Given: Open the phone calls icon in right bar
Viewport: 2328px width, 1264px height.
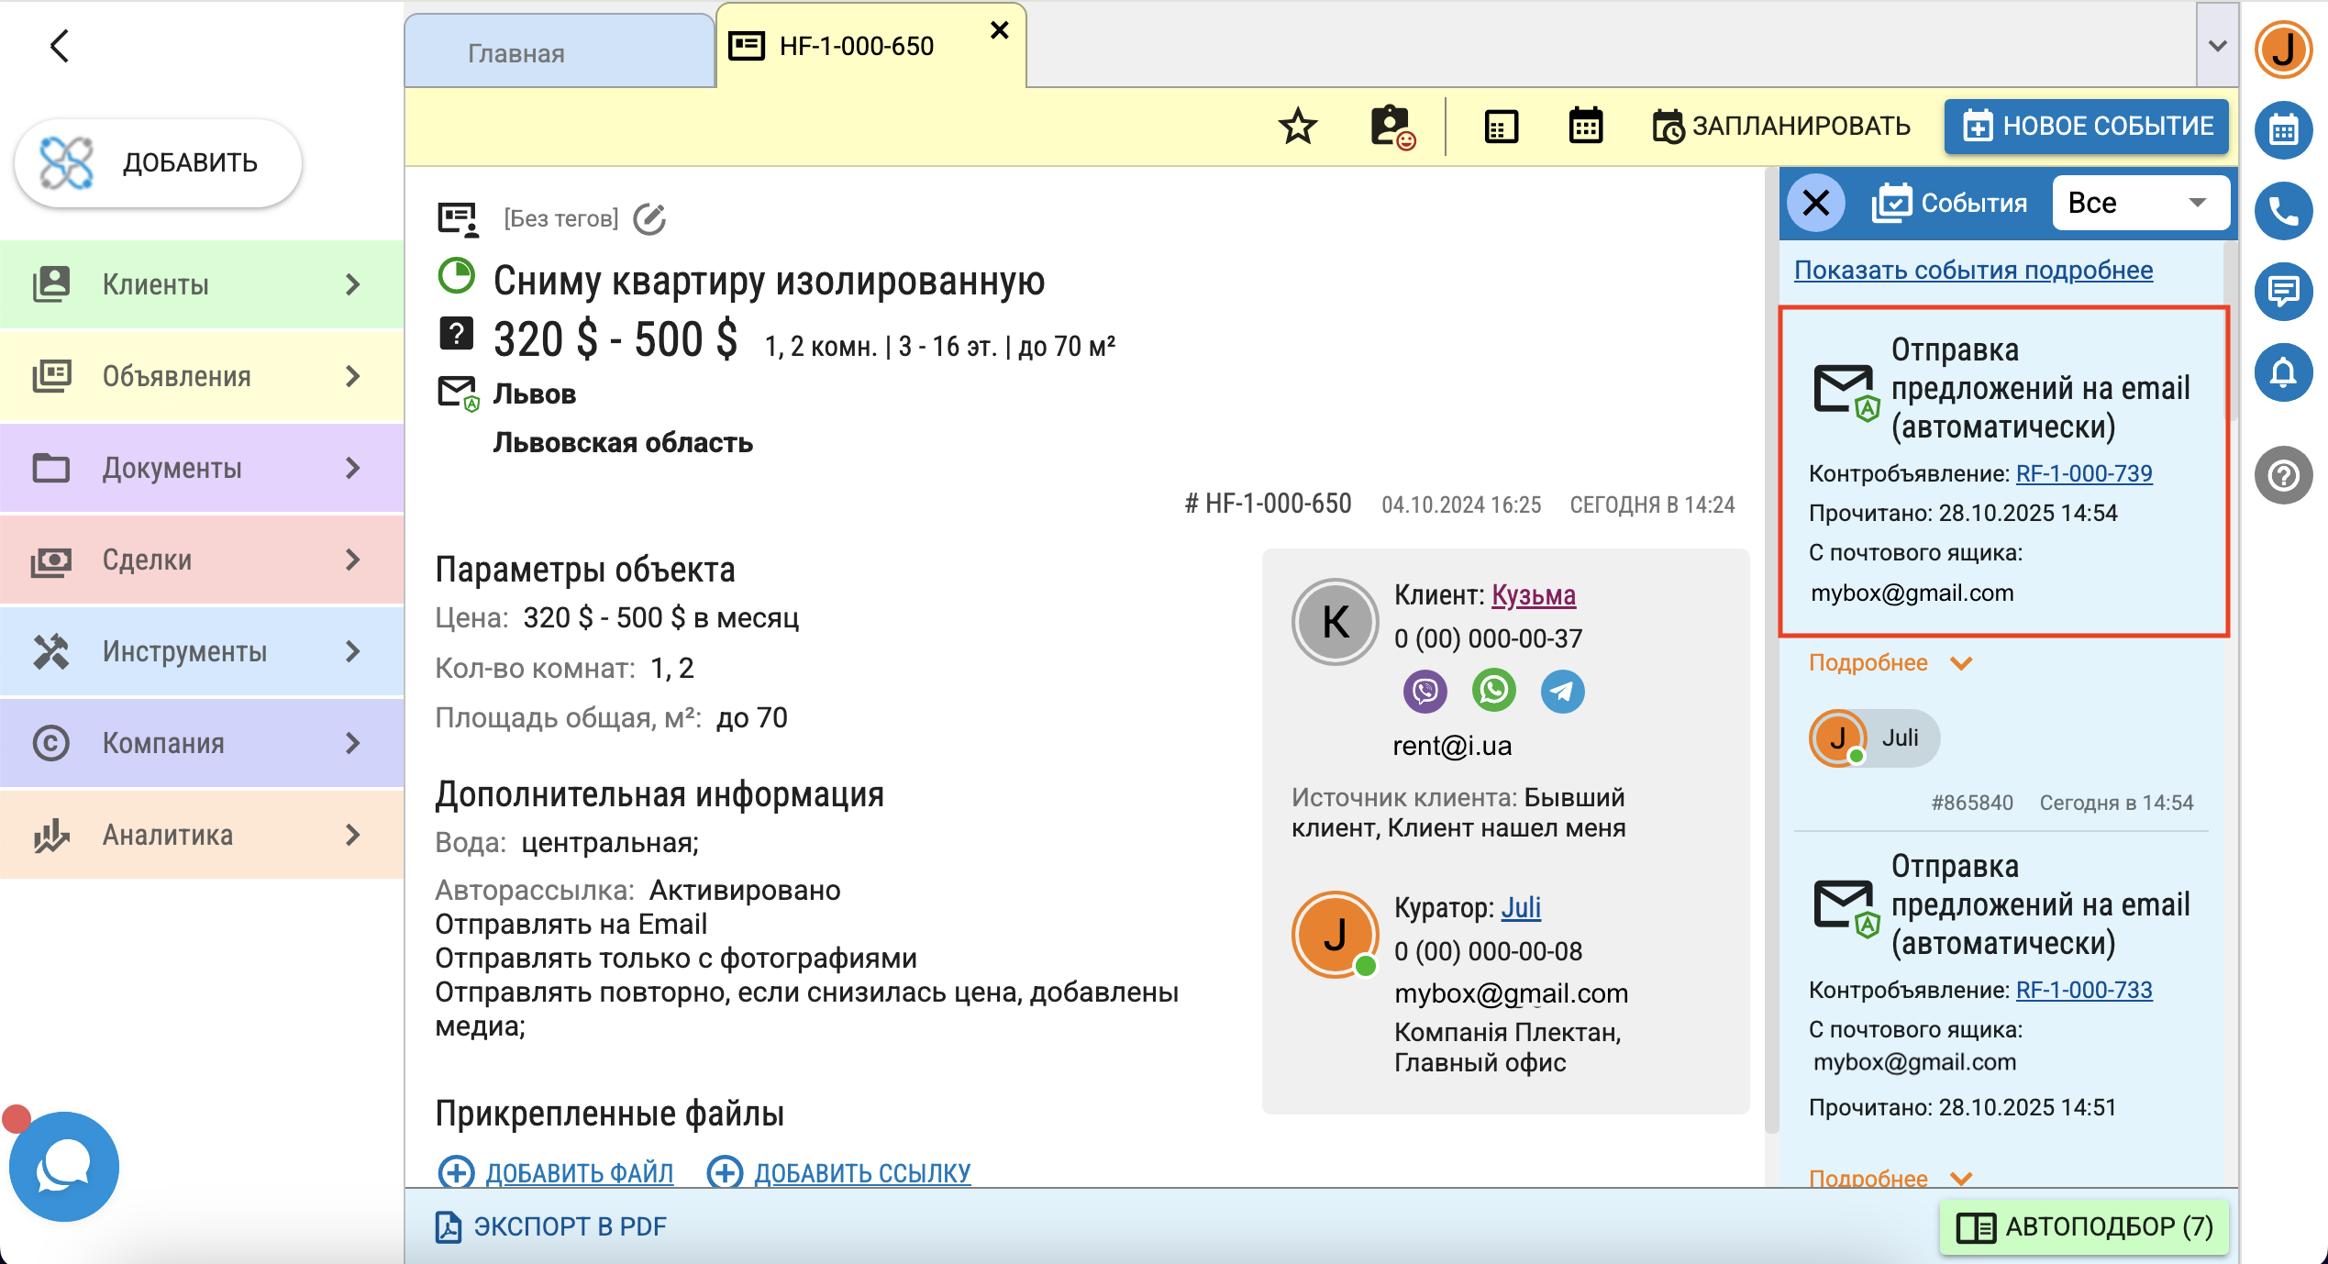Looking at the screenshot, I should tap(2283, 212).
